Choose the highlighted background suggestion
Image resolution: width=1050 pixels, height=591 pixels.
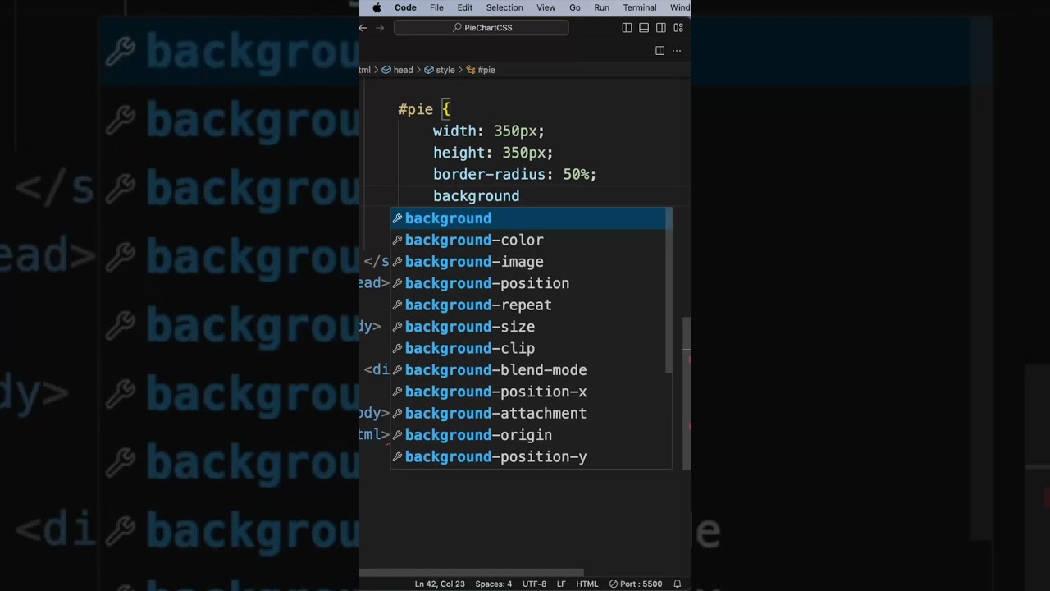pyautogui.click(x=531, y=218)
